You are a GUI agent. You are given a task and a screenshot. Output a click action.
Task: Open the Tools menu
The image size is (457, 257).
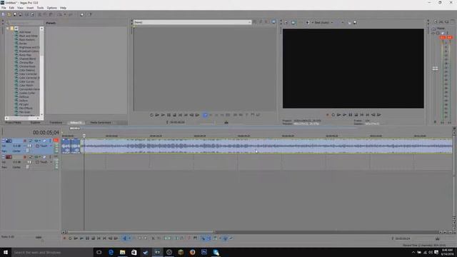point(40,8)
